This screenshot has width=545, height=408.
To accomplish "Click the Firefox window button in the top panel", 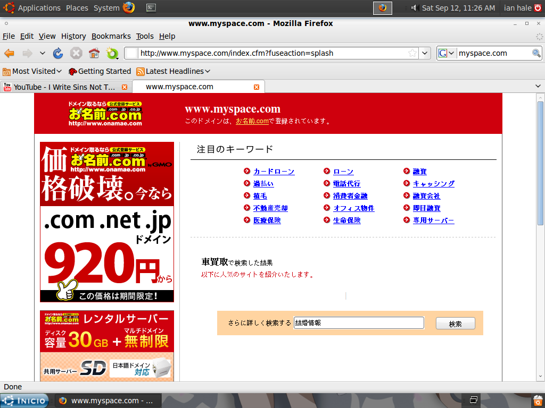I will (x=382, y=7).
